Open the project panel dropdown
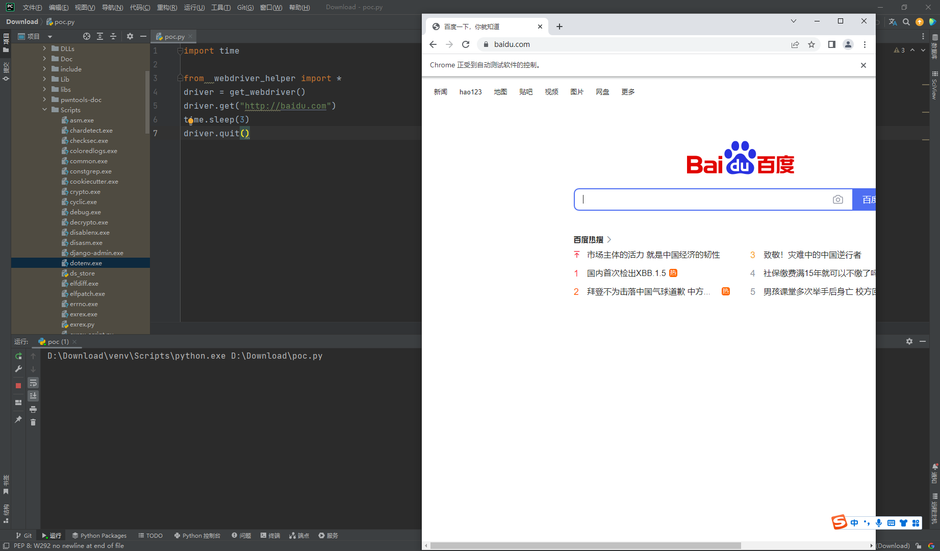940x551 pixels. point(49,36)
